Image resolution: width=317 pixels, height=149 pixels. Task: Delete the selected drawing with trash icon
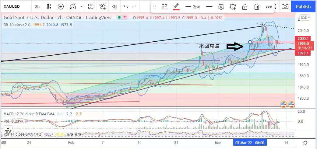(257, 7)
